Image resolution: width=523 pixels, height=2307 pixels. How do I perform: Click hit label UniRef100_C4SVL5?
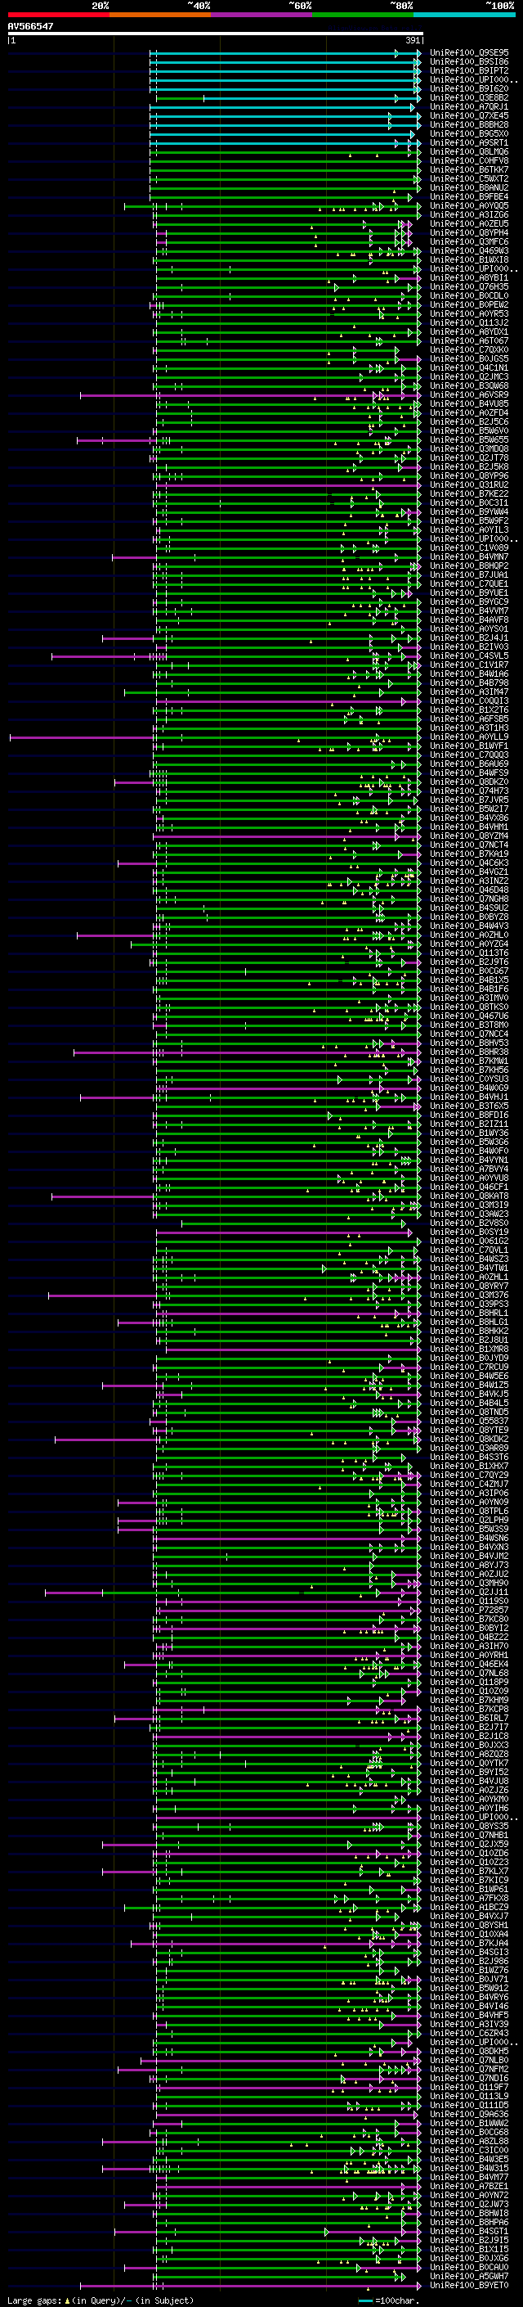tap(469, 656)
